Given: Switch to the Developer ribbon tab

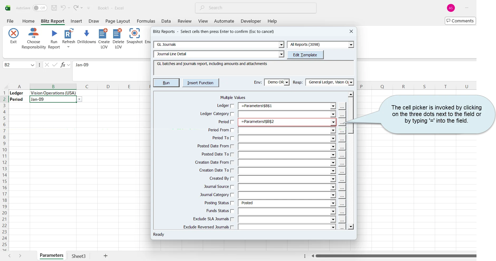Looking at the screenshot, I should pyautogui.click(x=251, y=21).
